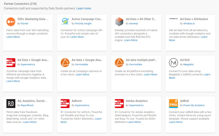Open Supermetrics link on Adobe Analytics card

coord(136,105)
